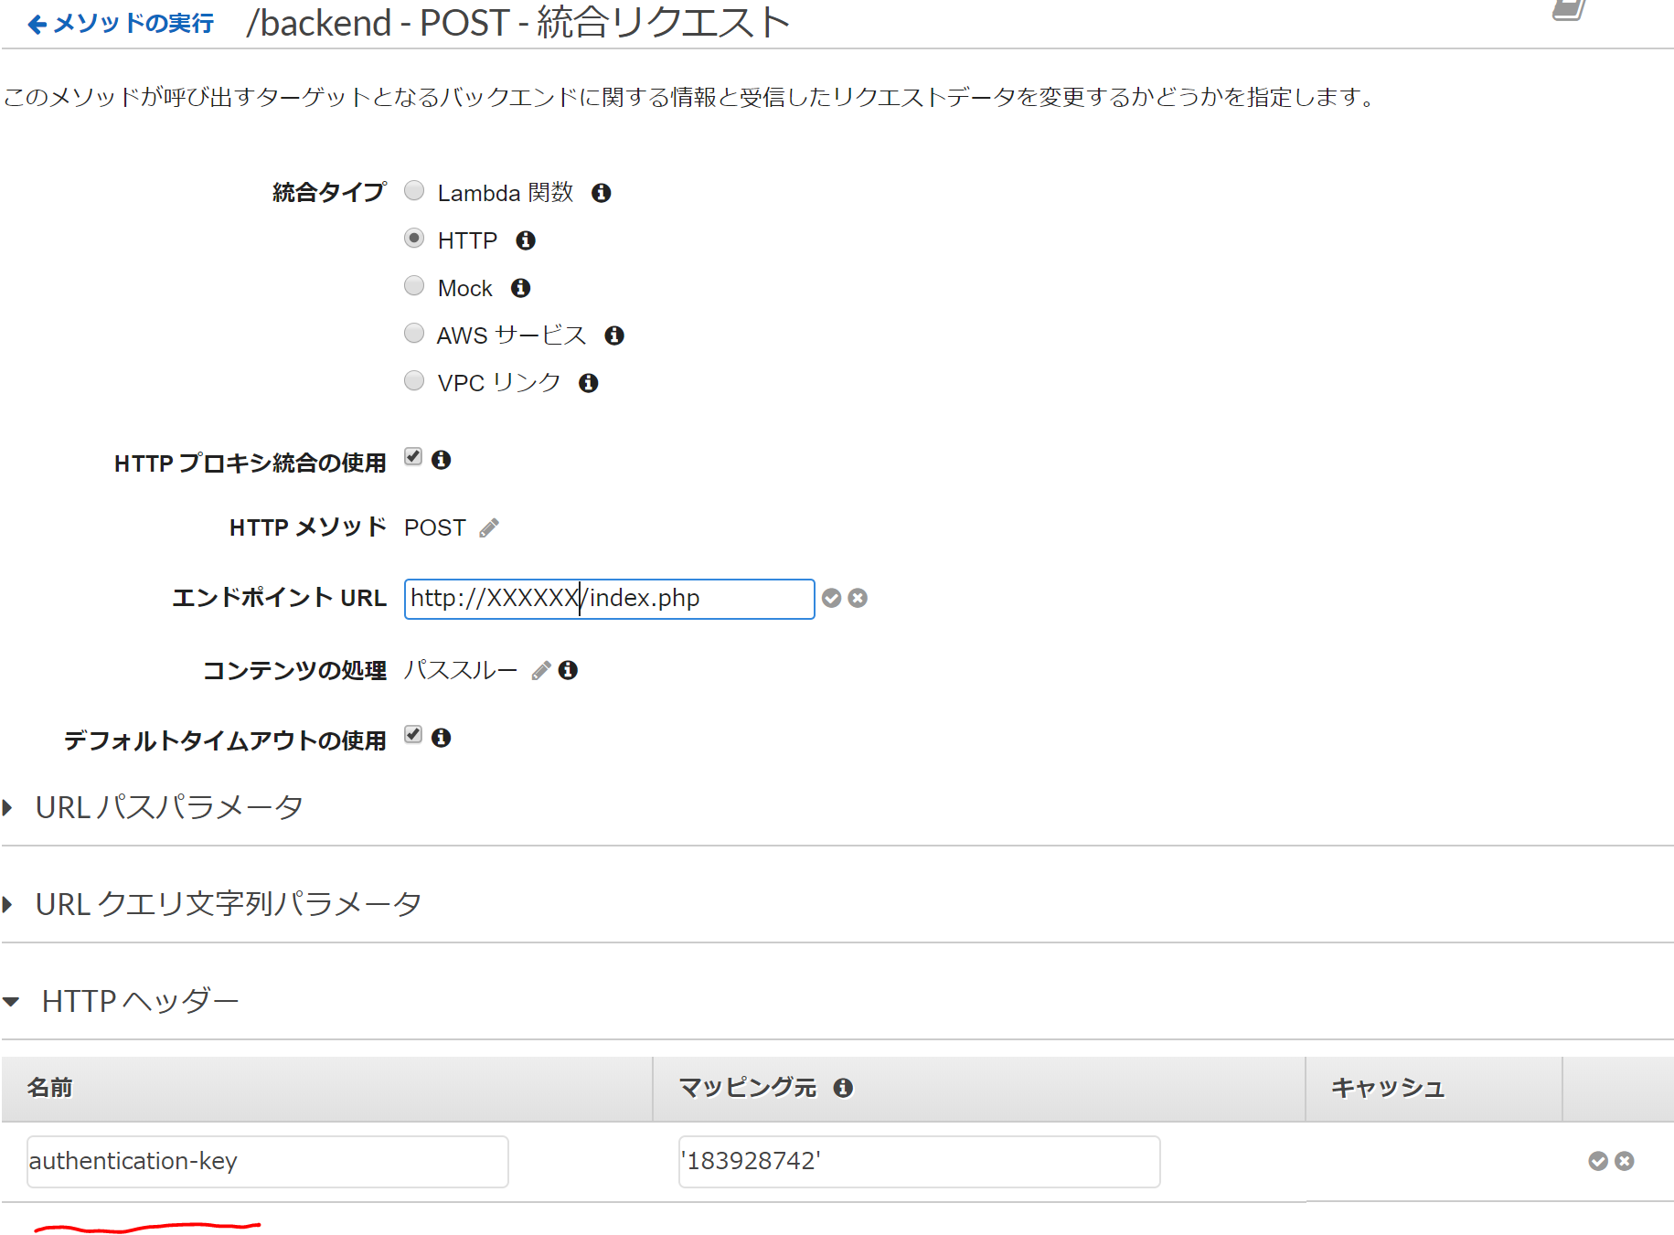Image resolution: width=1674 pixels, height=1235 pixels.
Task: Click the マッピング元 column header text
Action: click(x=748, y=1087)
